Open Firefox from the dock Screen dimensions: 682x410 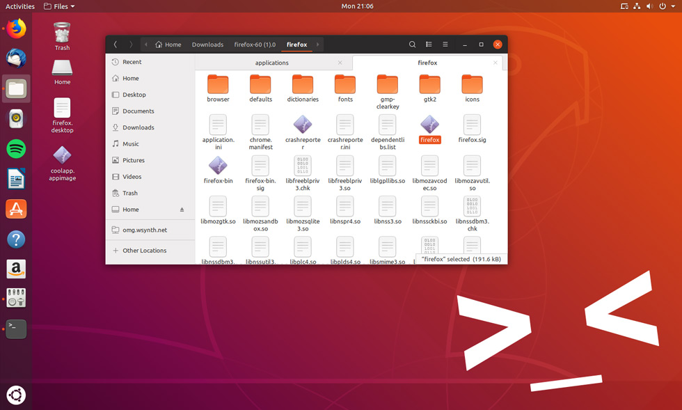16,29
